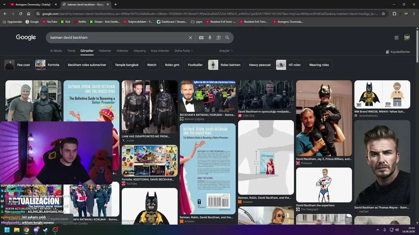Go to the Google logo homepage
The image size is (419, 235).
coord(26,37)
